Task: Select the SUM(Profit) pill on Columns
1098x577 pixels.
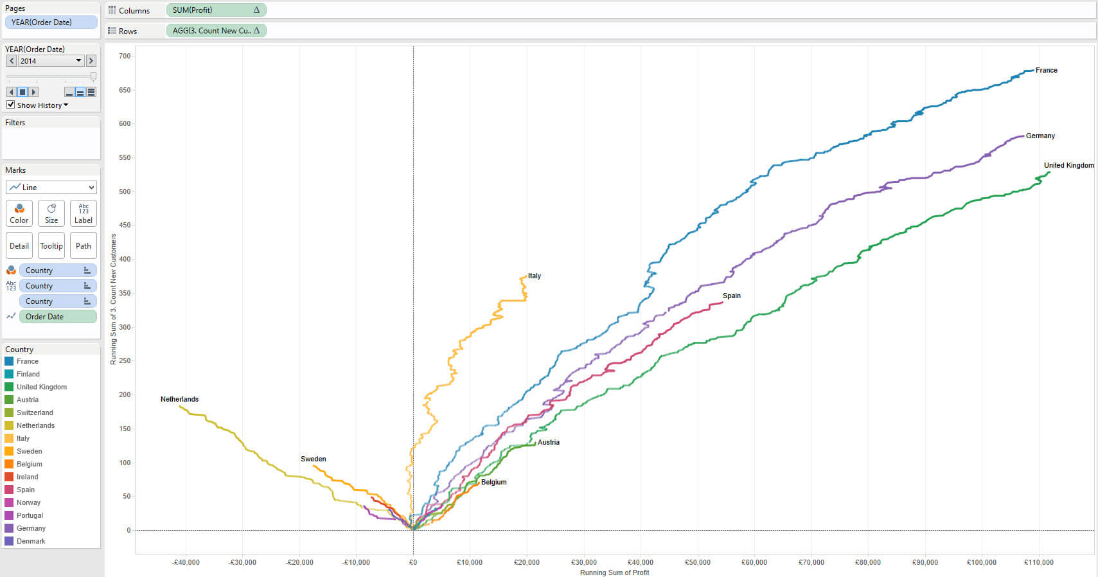Action: click(216, 10)
